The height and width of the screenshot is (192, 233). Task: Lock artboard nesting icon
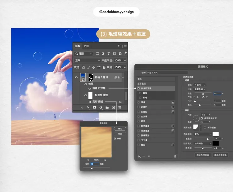99,67
